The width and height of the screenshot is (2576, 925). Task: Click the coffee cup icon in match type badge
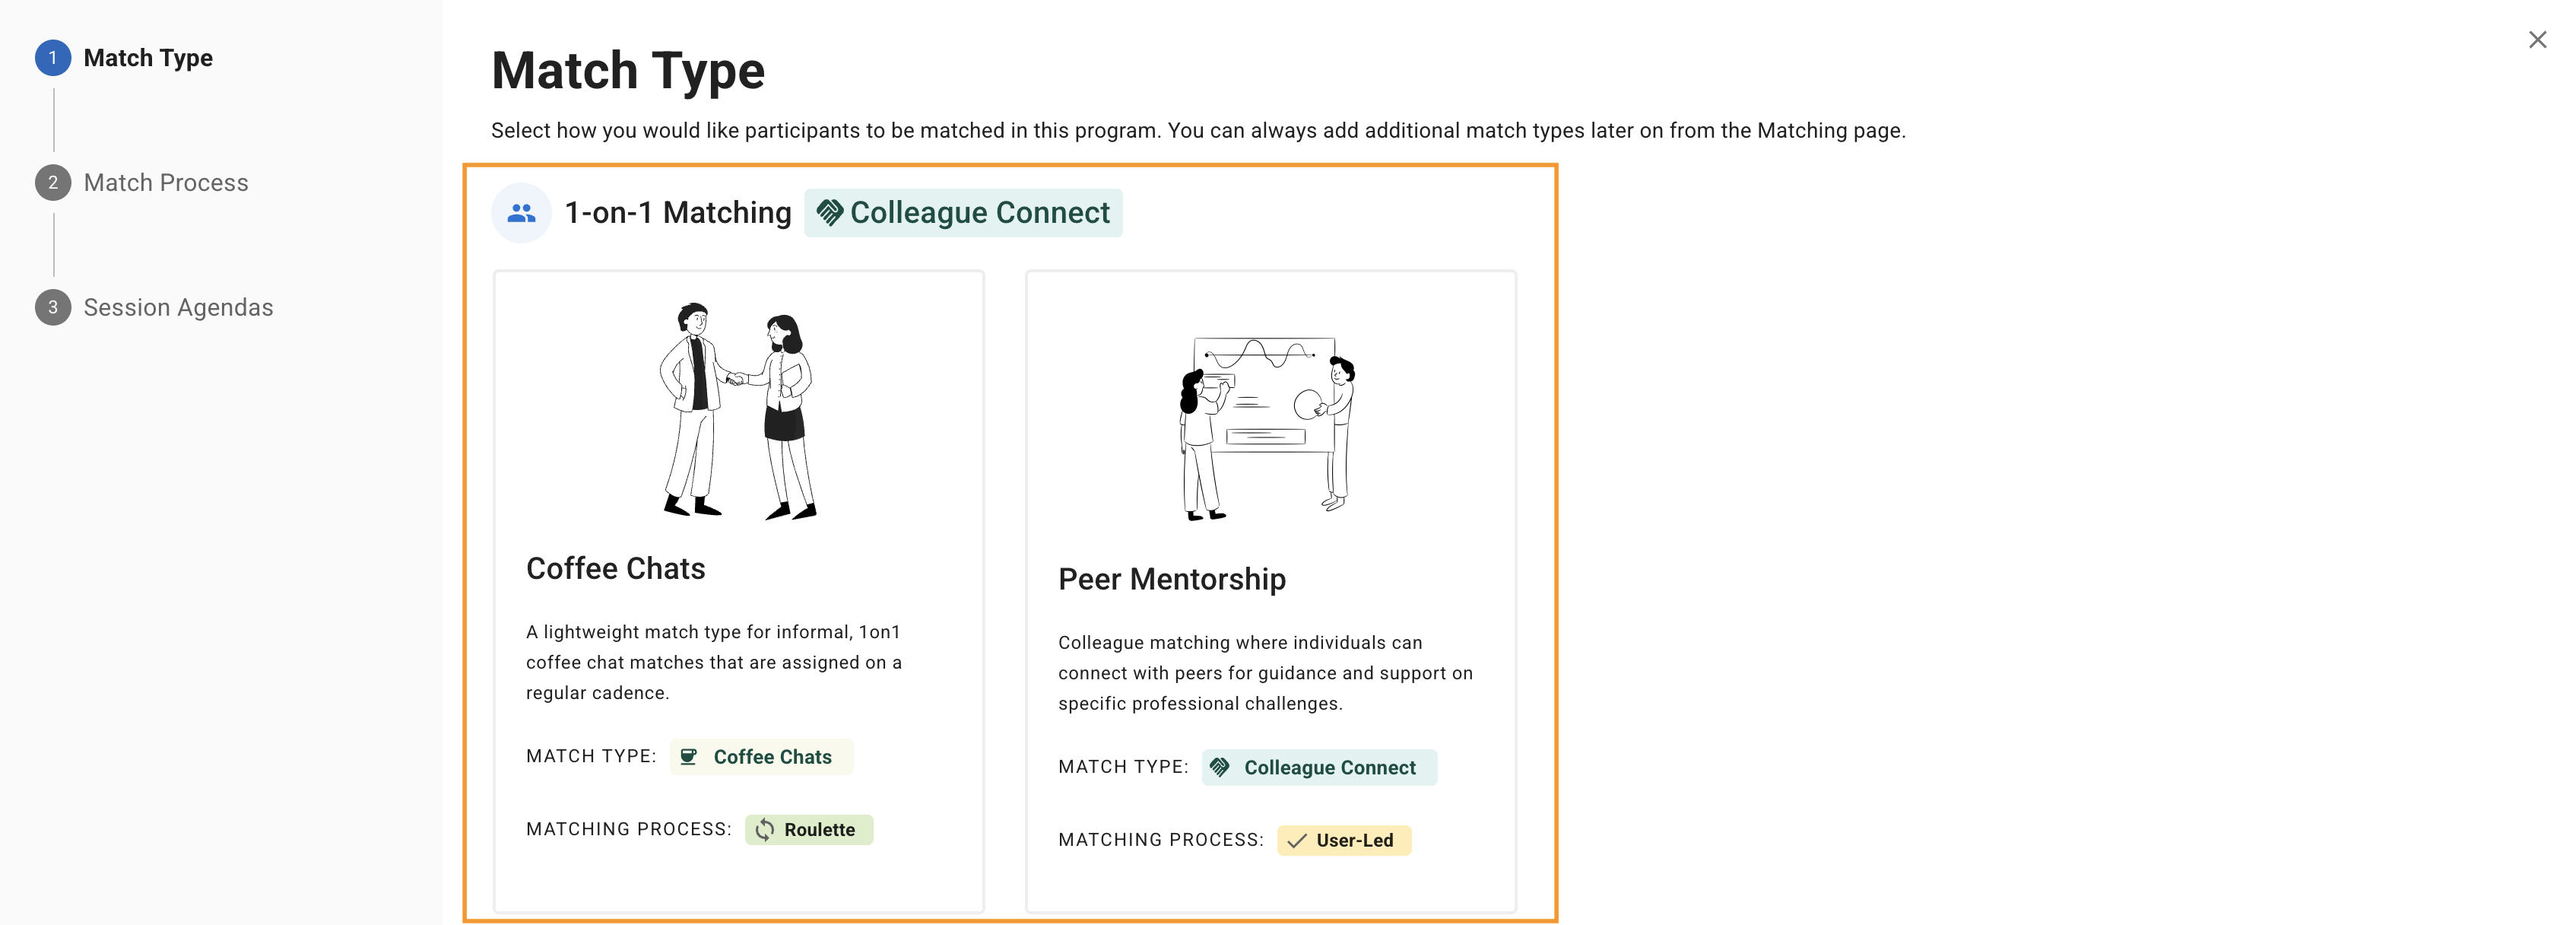pyautogui.click(x=689, y=757)
